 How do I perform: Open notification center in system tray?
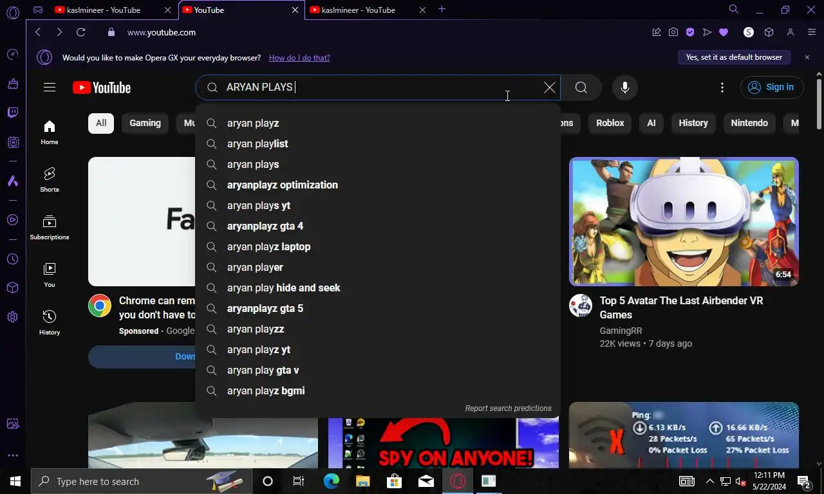pos(803,481)
